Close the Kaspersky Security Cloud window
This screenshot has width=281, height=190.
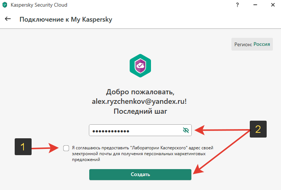click(273, 5)
